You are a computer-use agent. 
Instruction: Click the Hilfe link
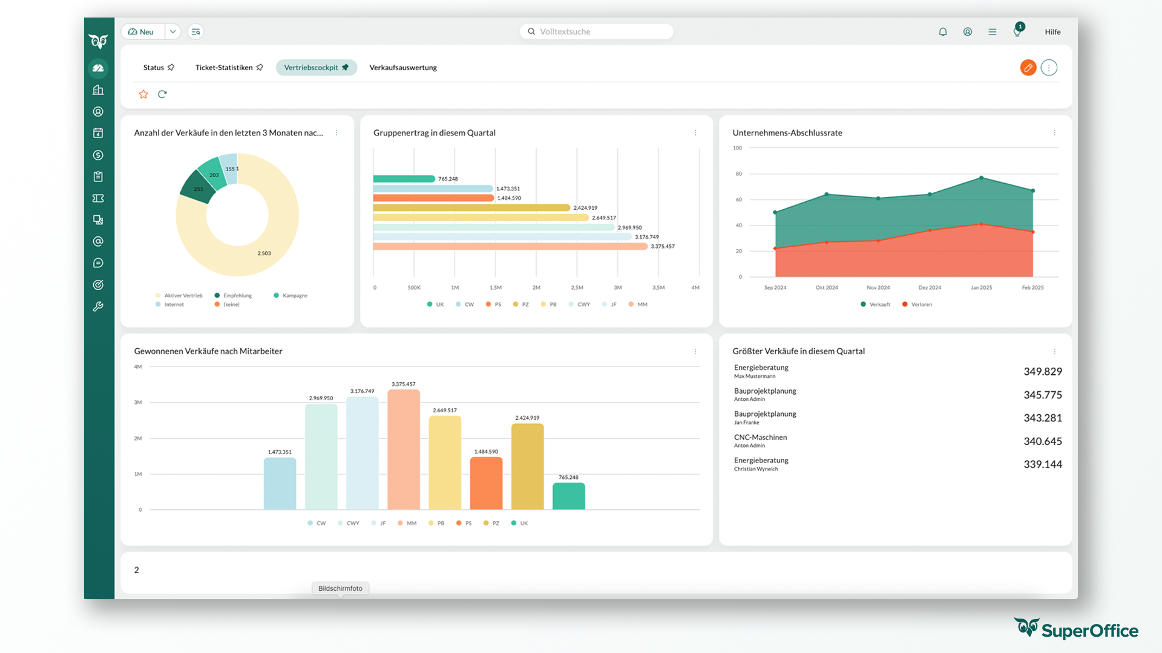pos(1052,32)
